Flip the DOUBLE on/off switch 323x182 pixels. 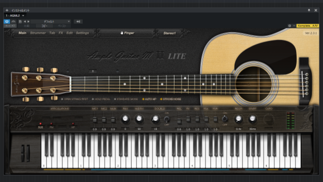[167, 119]
